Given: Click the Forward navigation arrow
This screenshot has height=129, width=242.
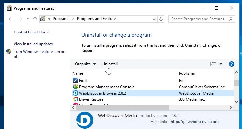Looking at the screenshot, I should click(20, 19).
